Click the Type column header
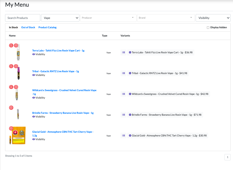233x170 pixels. (x=105, y=36)
